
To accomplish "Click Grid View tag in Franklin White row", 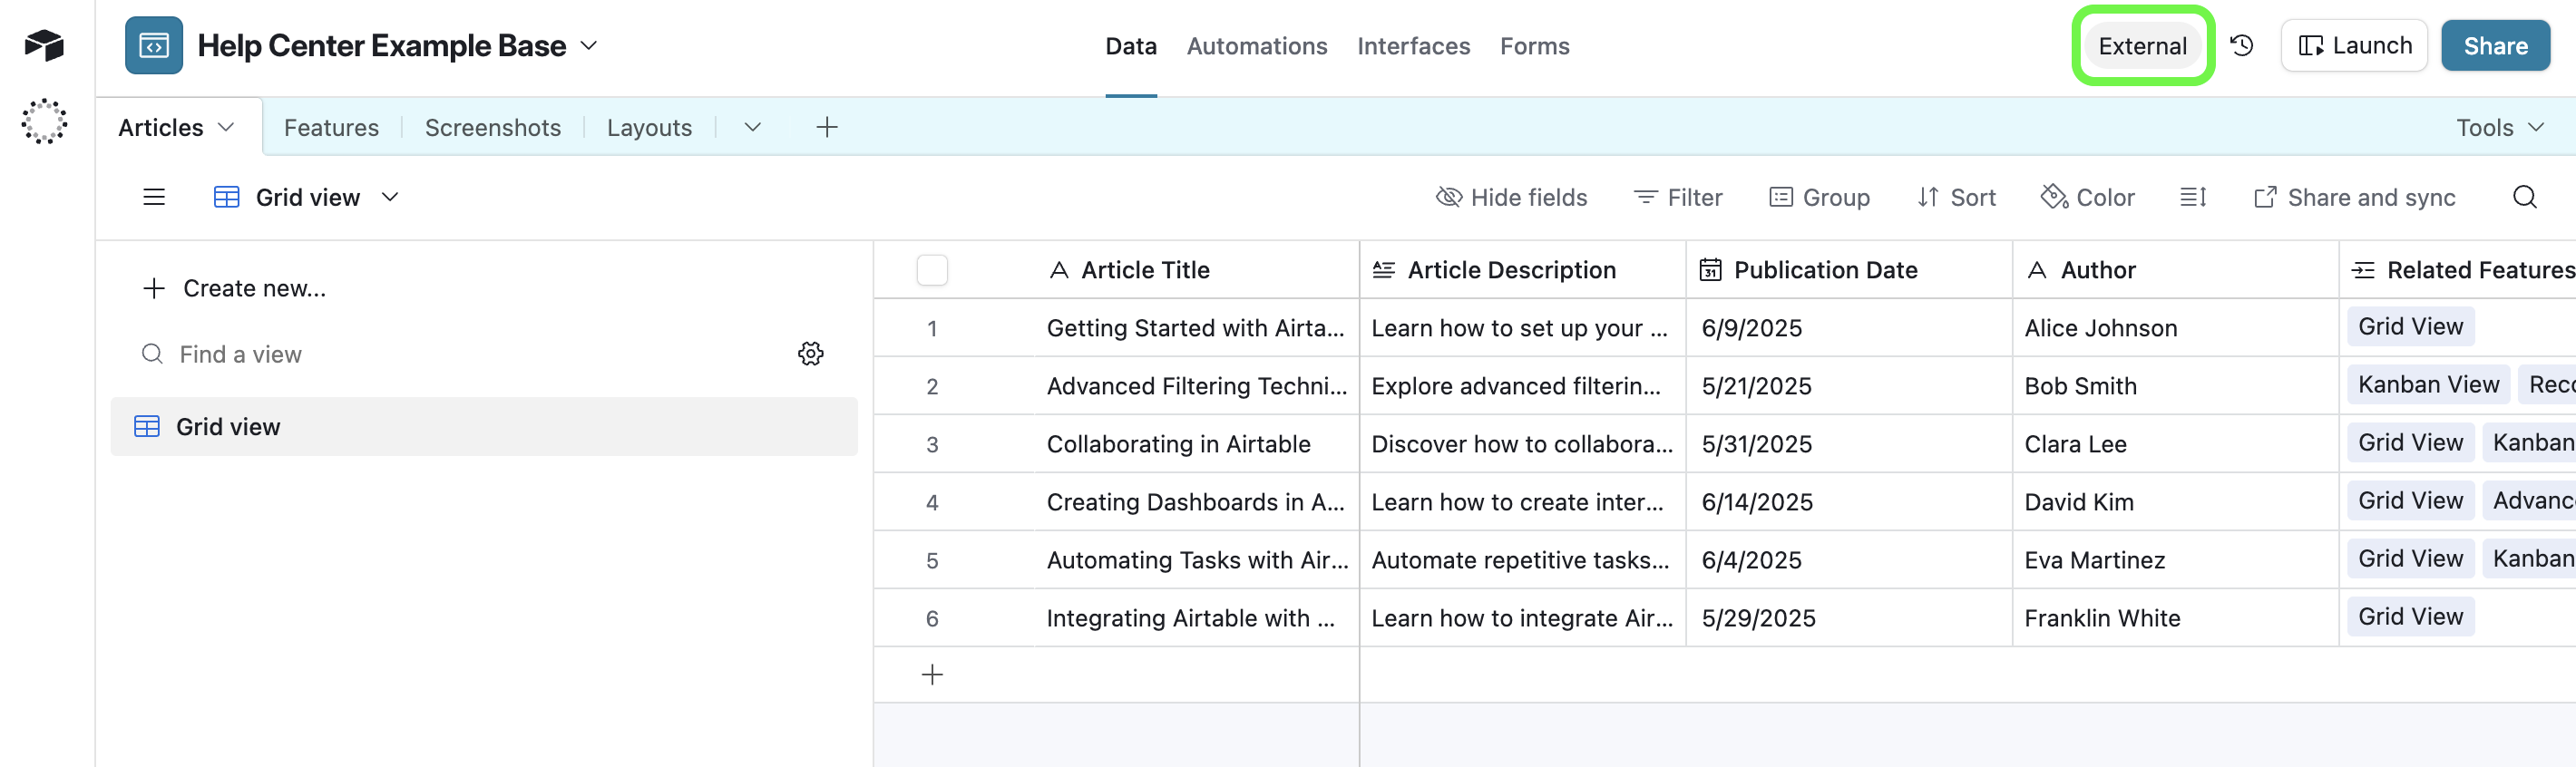I will [x=2410, y=617].
